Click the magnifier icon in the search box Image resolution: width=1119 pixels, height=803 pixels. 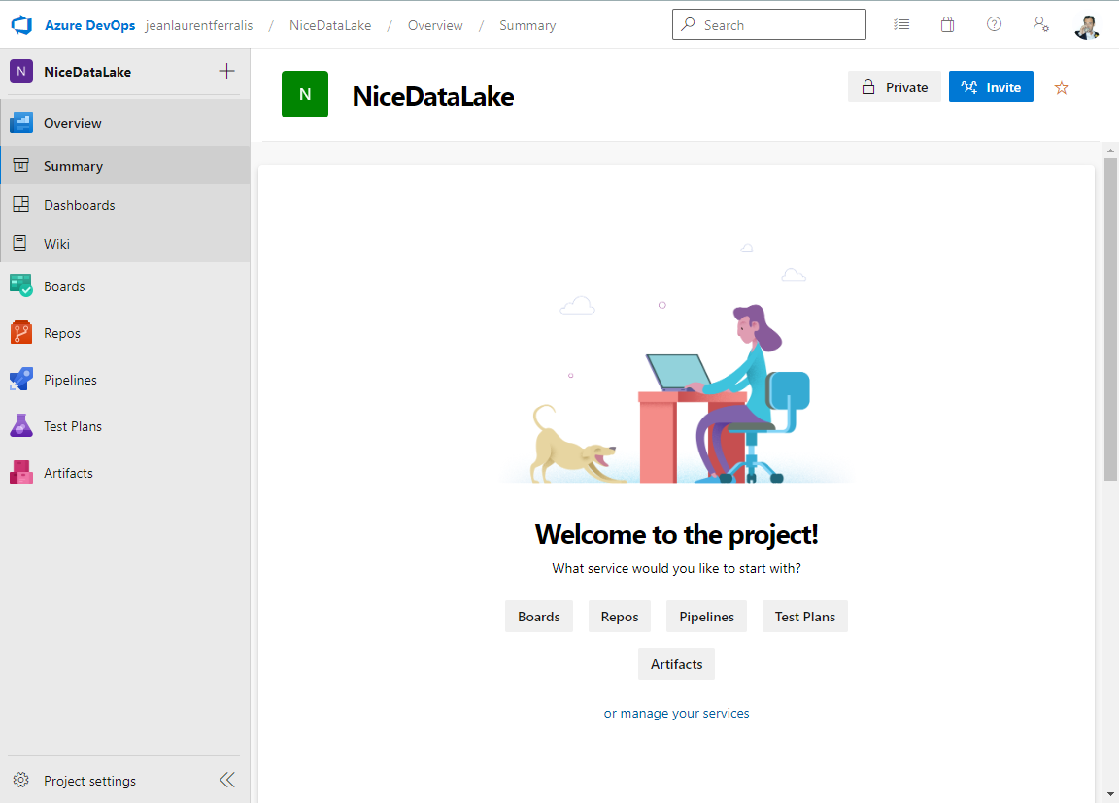coord(688,24)
